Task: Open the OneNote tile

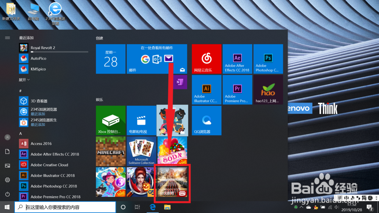Action: tap(180, 82)
